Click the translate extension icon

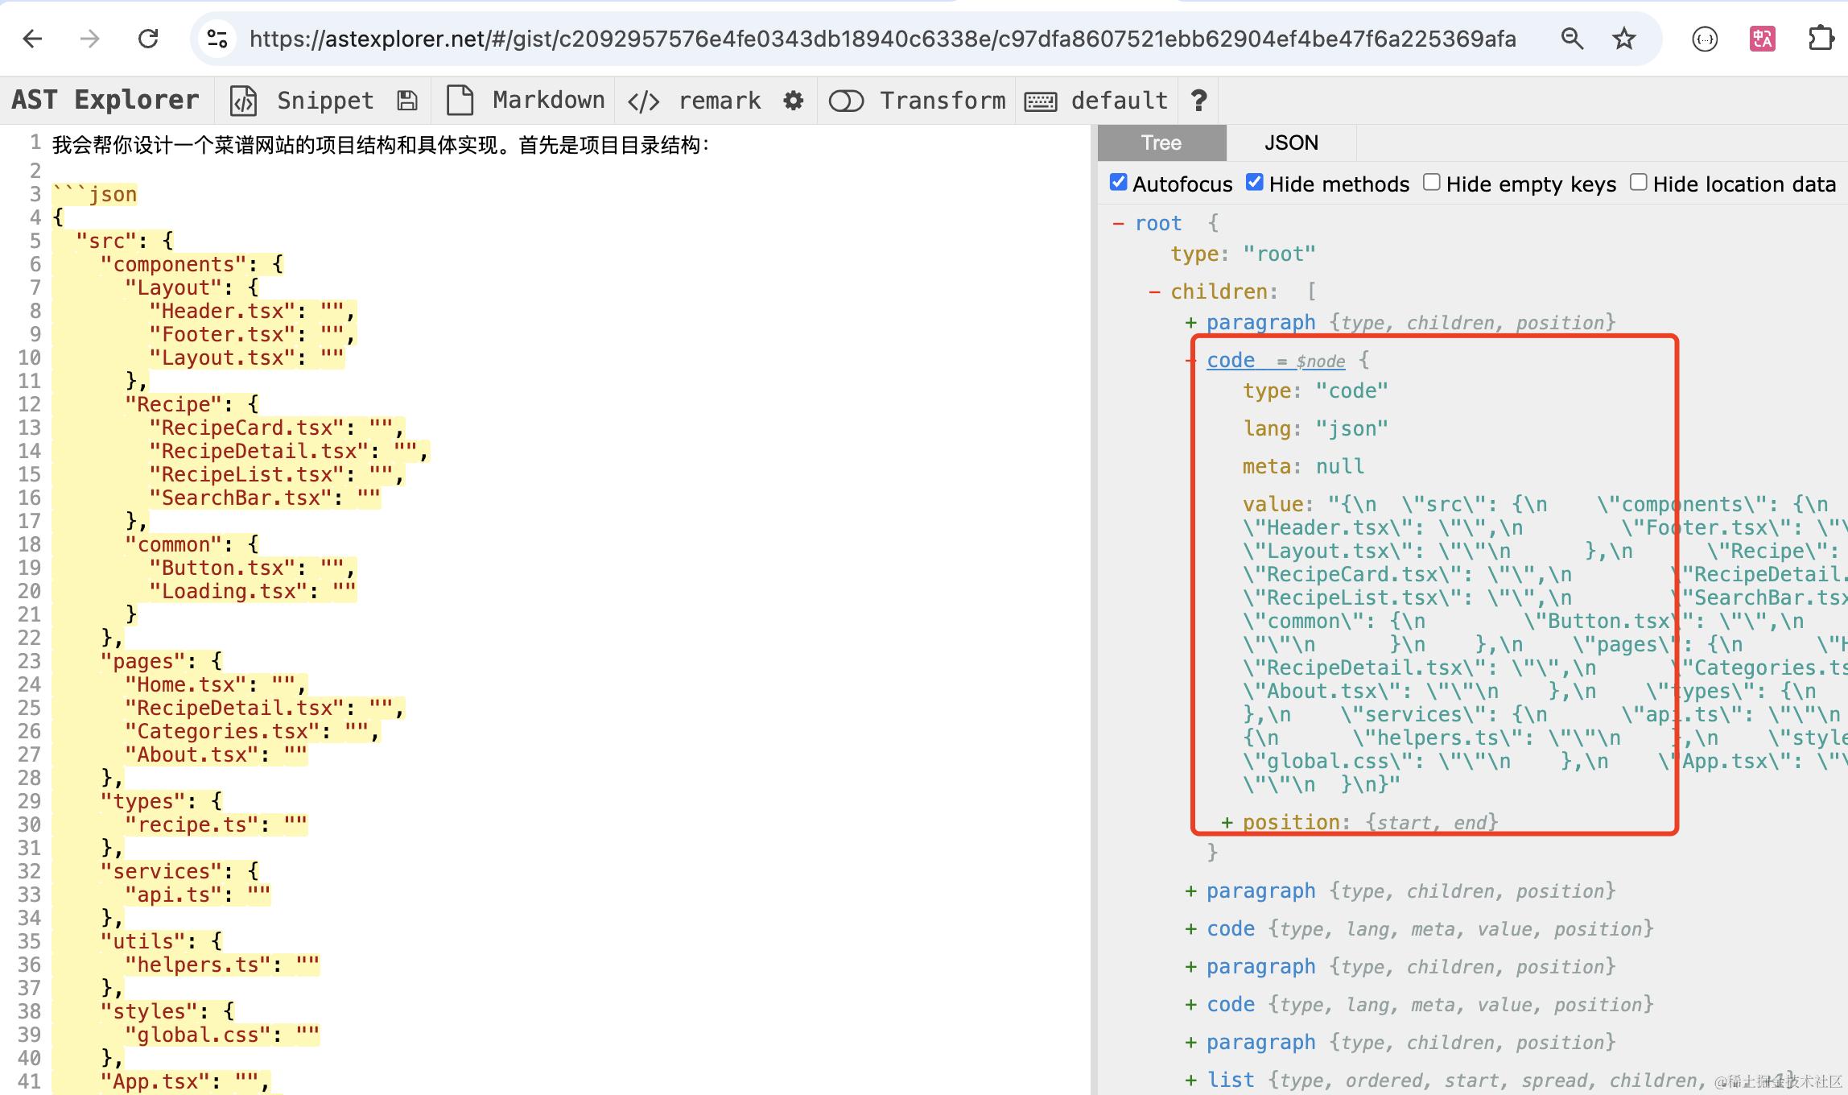1762,38
